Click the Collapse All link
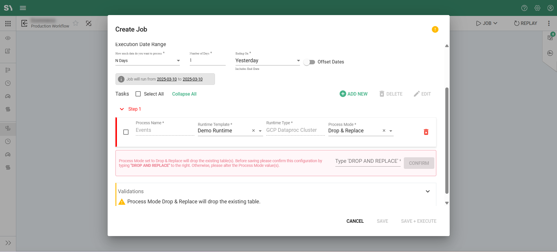 click(x=184, y=94)
